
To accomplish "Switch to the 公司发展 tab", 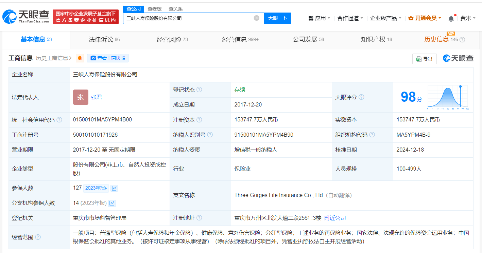I will [x=308, y=40].
